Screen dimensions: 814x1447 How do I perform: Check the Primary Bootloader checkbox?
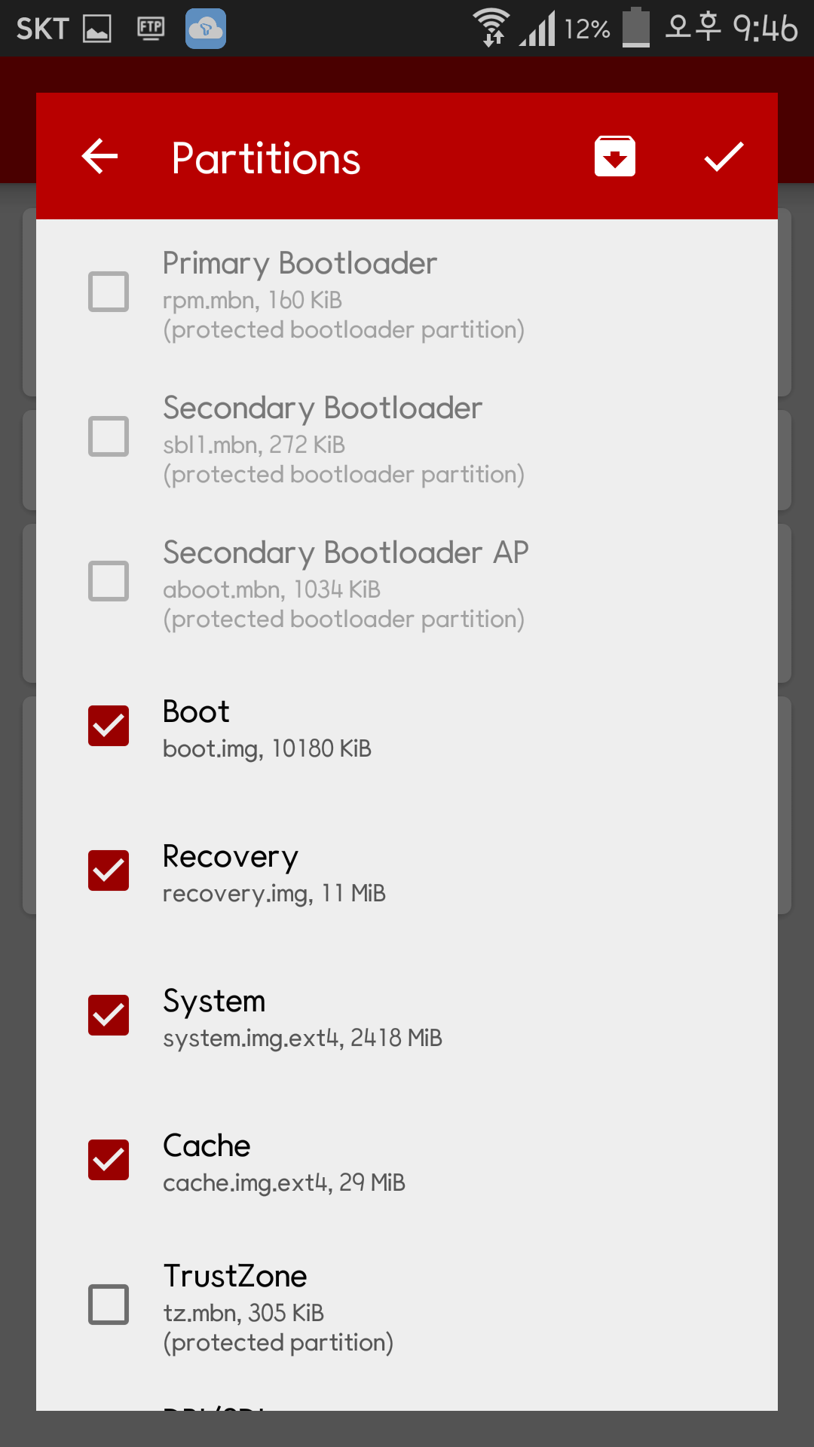pyautogui.click(x=109, y=292)
